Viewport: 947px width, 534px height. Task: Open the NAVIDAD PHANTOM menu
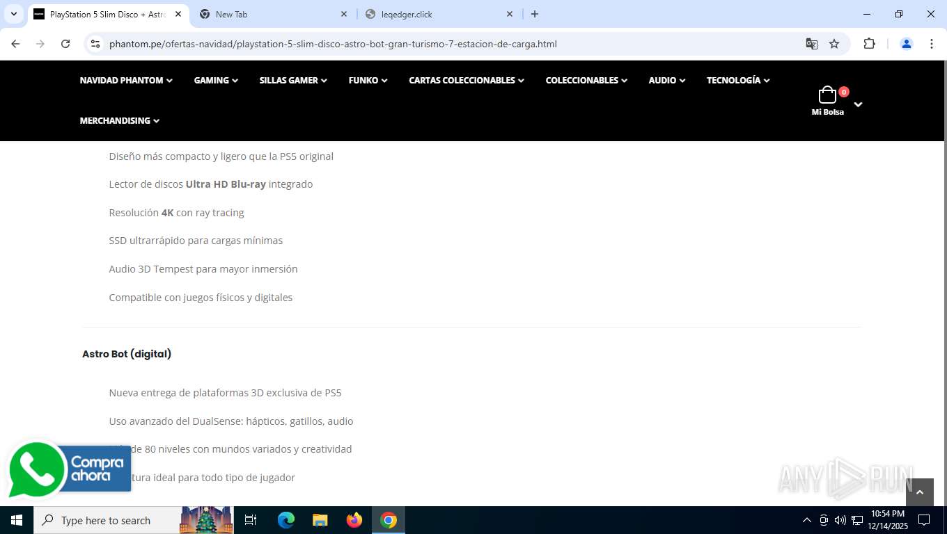(x=126, y=81)
